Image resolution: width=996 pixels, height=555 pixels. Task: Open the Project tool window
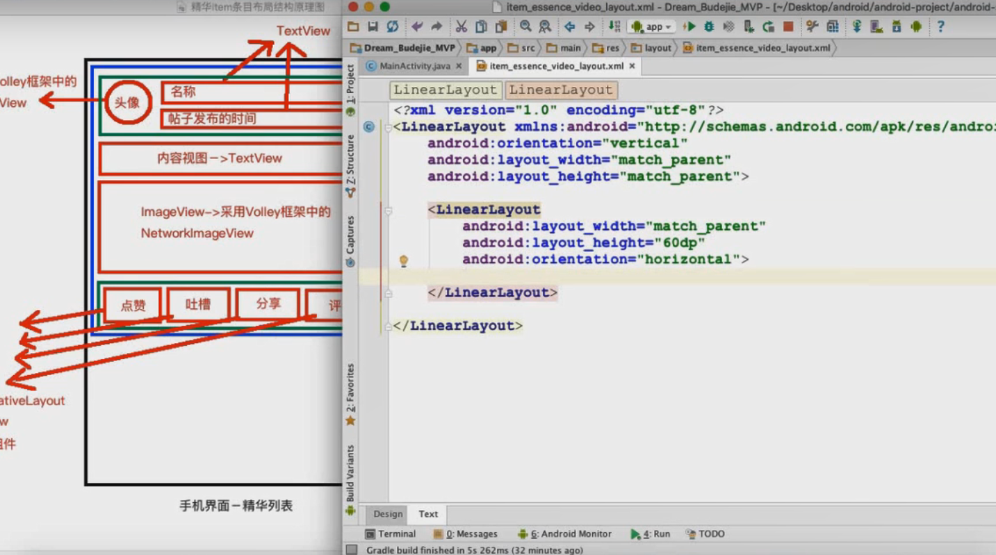tap(350, 90)
